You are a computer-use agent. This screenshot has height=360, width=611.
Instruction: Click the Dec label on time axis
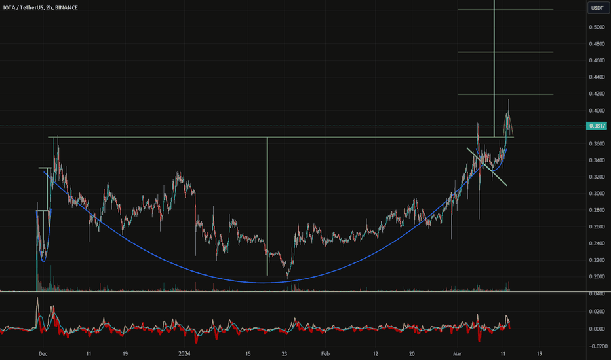(x=43, y=353)
